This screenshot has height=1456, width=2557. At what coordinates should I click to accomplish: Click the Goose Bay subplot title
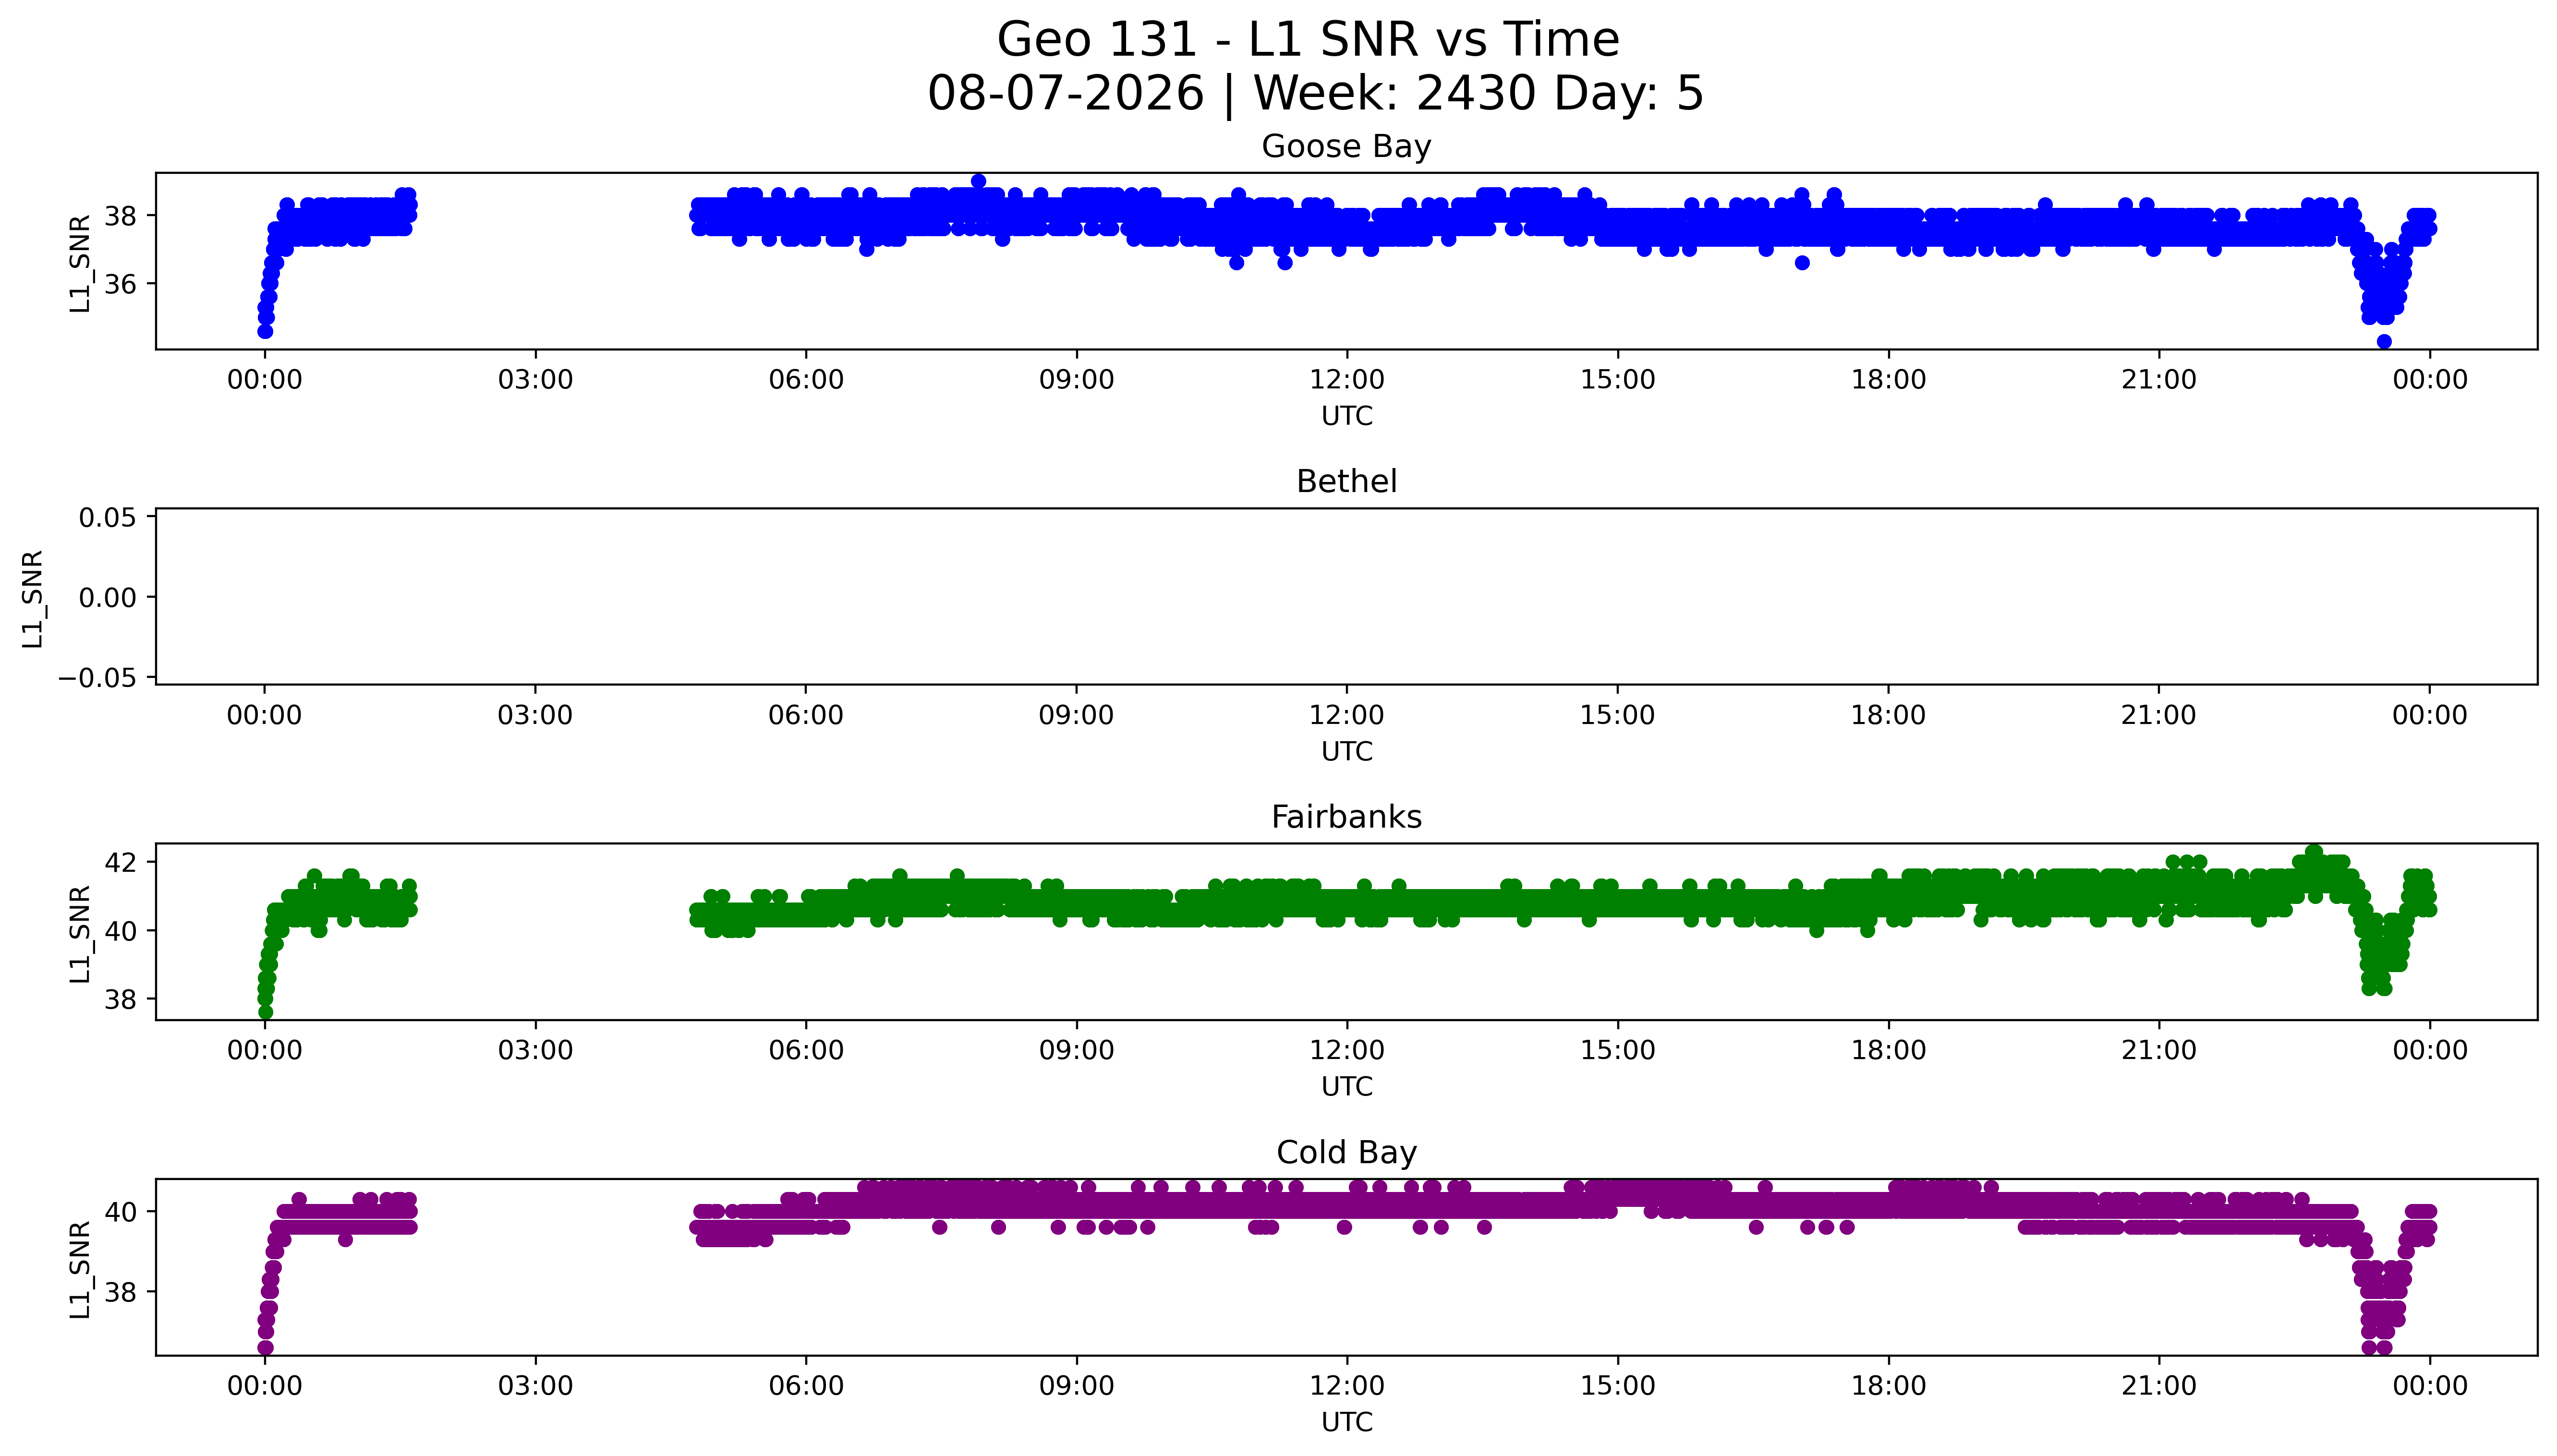[1346, 147]
